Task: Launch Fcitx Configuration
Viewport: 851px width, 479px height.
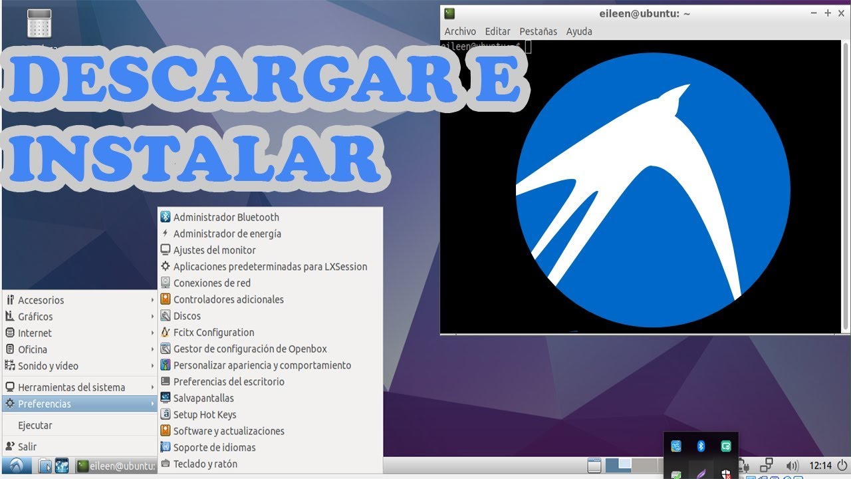Action: coord(270,332)
